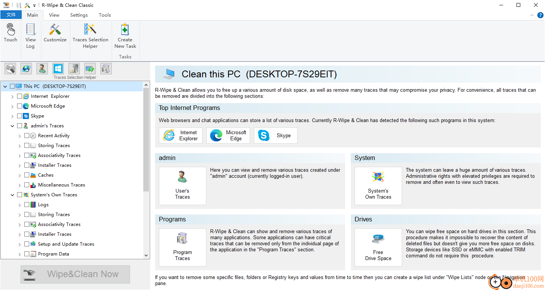This screenshot has width=545, height=290.
Task: Open quick access toolbar dropdown arrow
Action: pos(35,6)
